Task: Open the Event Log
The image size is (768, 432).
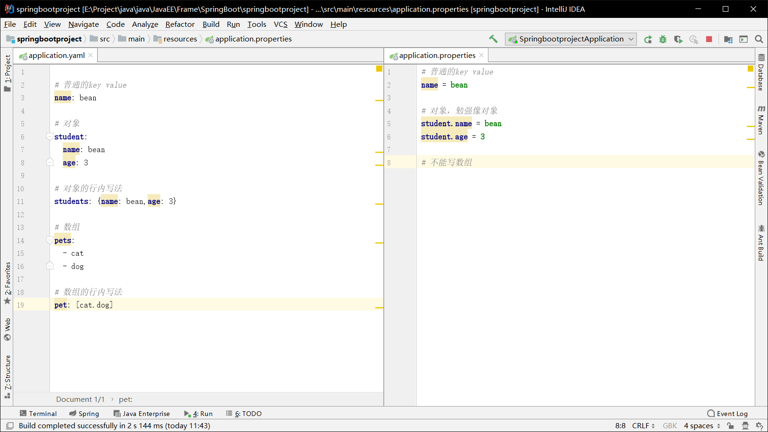Action: (x=727, y=414)
